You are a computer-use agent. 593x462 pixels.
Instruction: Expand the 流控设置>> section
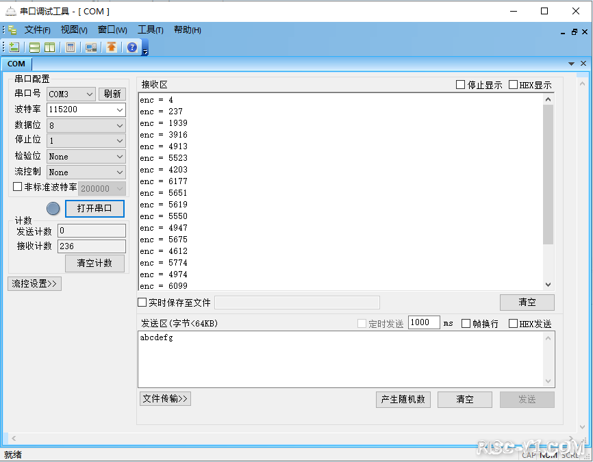34,283
